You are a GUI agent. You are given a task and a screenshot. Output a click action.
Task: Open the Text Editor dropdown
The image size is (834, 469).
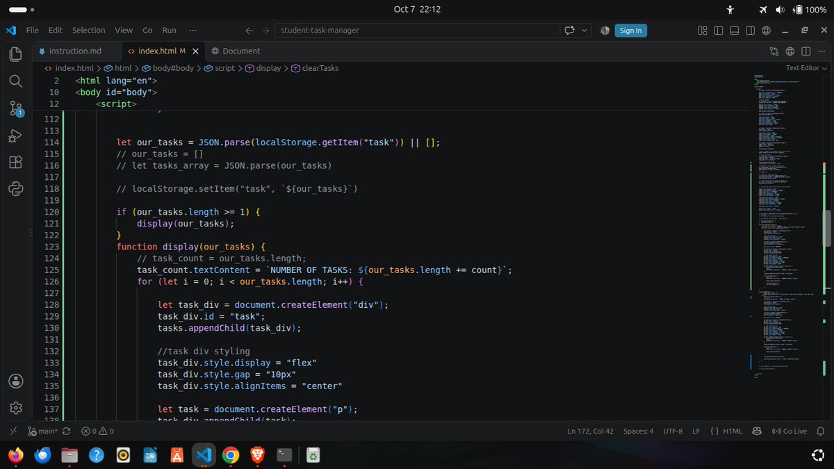coord(807,68)
